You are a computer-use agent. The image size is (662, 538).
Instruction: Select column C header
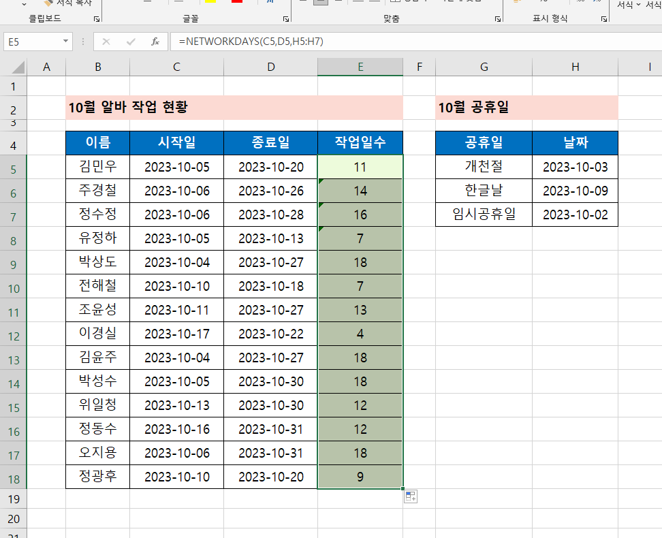(176, 67)
